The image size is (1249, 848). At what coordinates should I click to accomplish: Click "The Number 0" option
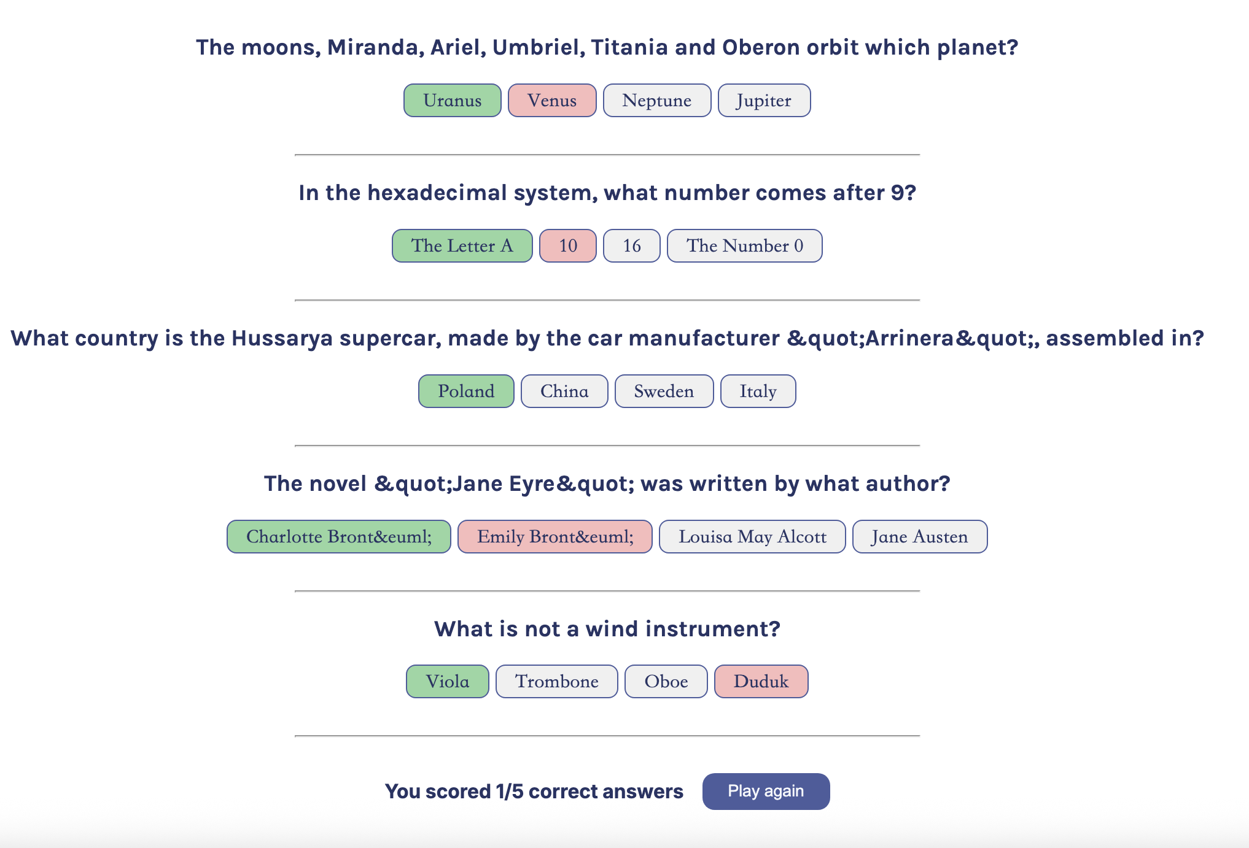744,245
